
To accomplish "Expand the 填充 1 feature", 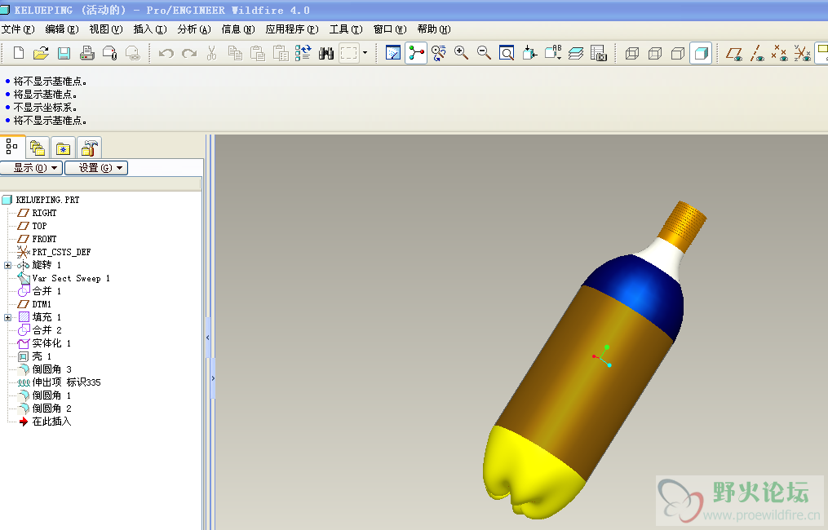I will click(x=7, y=317).
